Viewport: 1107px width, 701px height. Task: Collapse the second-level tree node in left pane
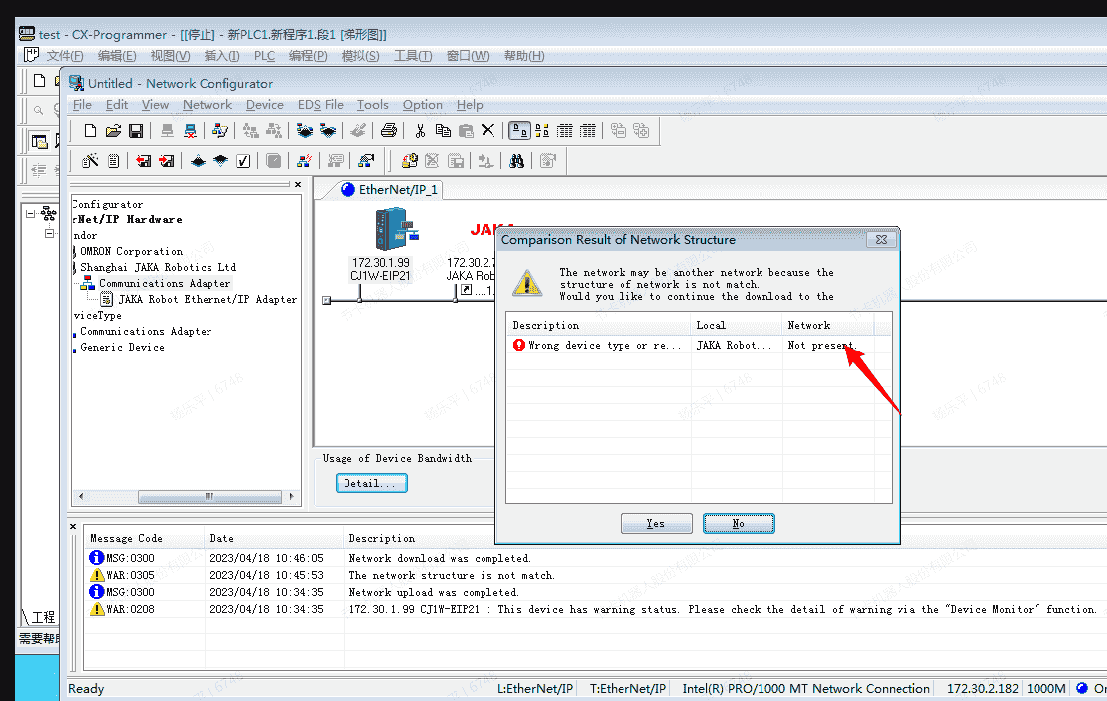(48, 234)
